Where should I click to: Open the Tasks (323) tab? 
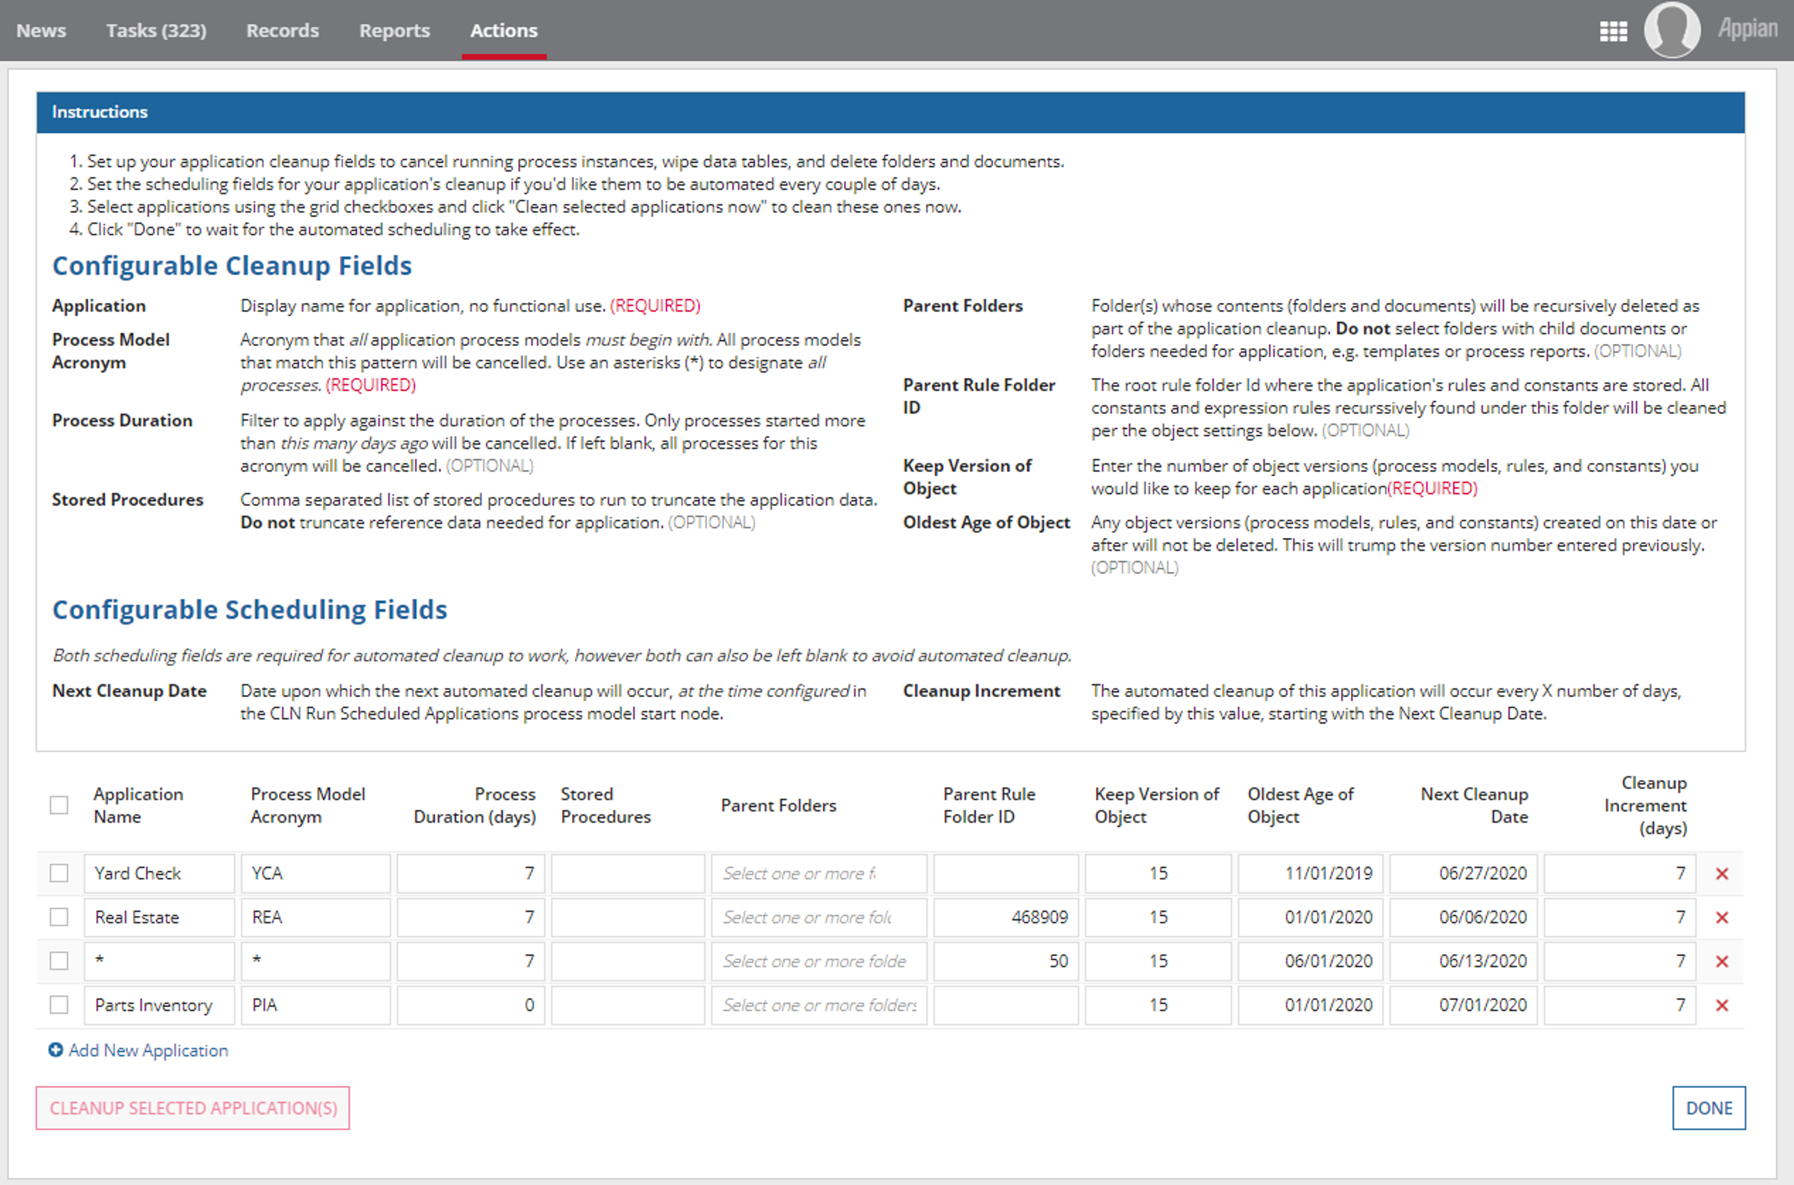coord(156,30)
